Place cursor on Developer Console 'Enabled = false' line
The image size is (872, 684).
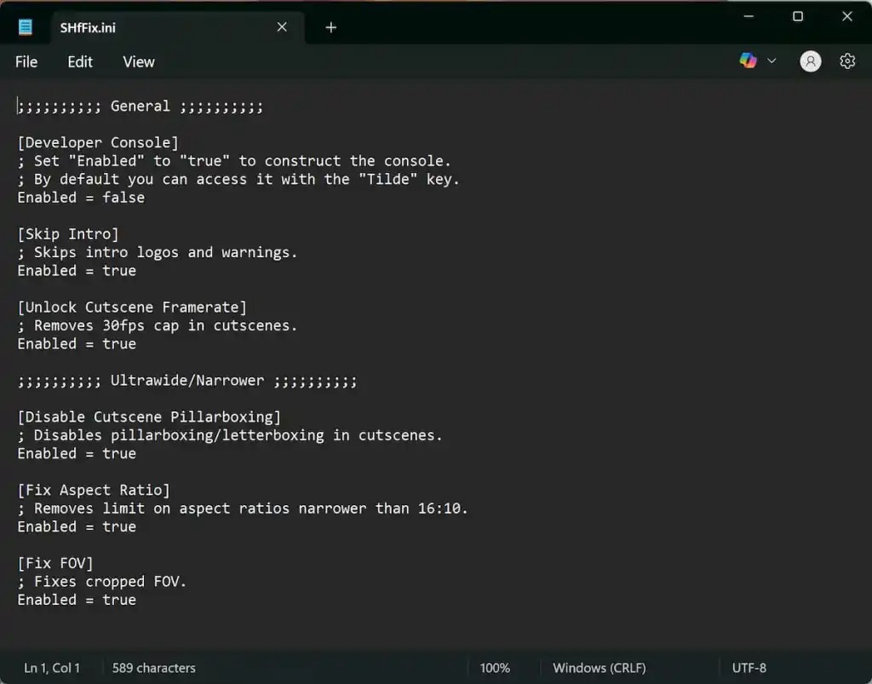[x=81, y=198]
